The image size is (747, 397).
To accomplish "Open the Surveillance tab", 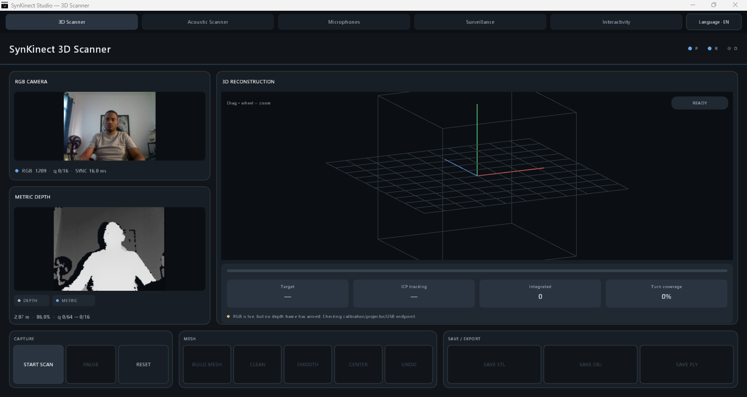I will pyautogui.click(x=480, y=22).
